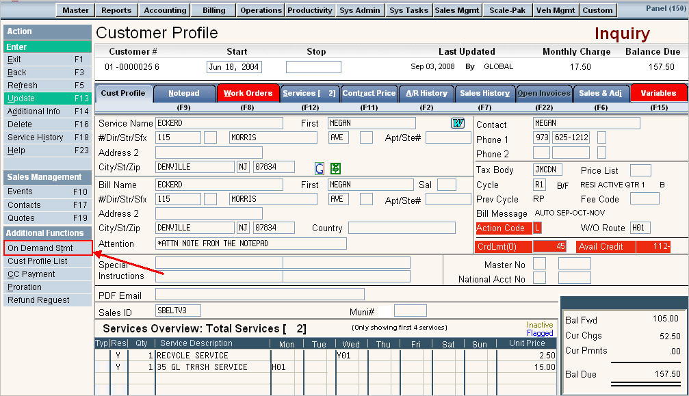Open the Sales & Adj tab
Viewport: 689px width, 396px height.
click(600, 93)
